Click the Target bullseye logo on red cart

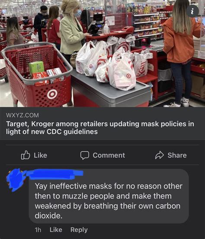(52, 94)
